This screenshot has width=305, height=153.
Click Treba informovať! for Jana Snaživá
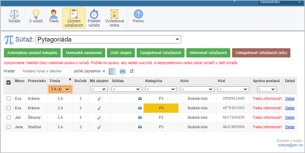pyautogui.click(x=267, y=127)
